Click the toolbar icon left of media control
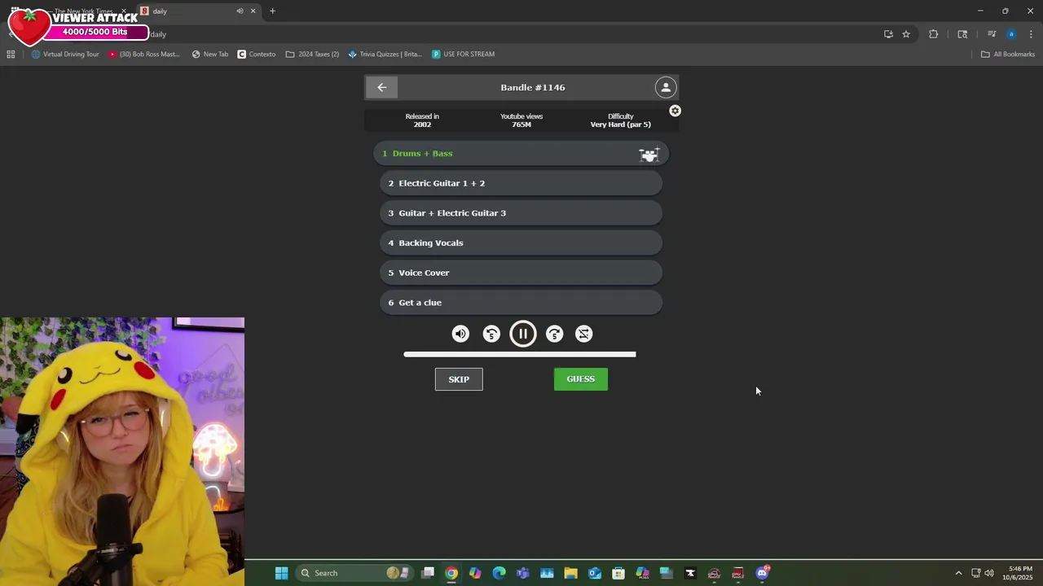 (x=962, y=34)
